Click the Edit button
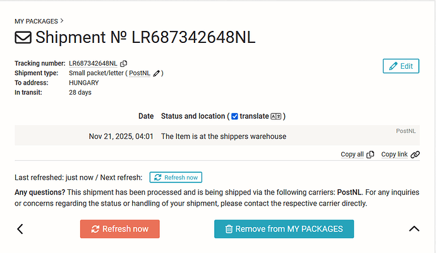Viewport: 436px width, 253px height. [401, 66]
